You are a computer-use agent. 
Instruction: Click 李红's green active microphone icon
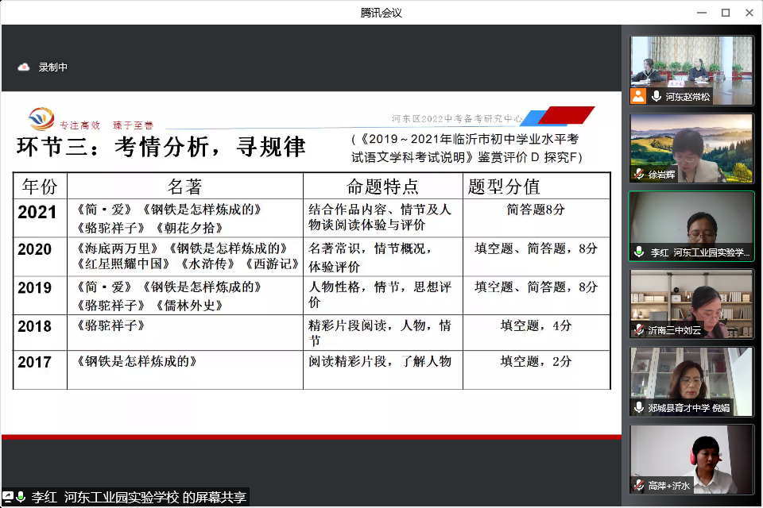[639, 252]
